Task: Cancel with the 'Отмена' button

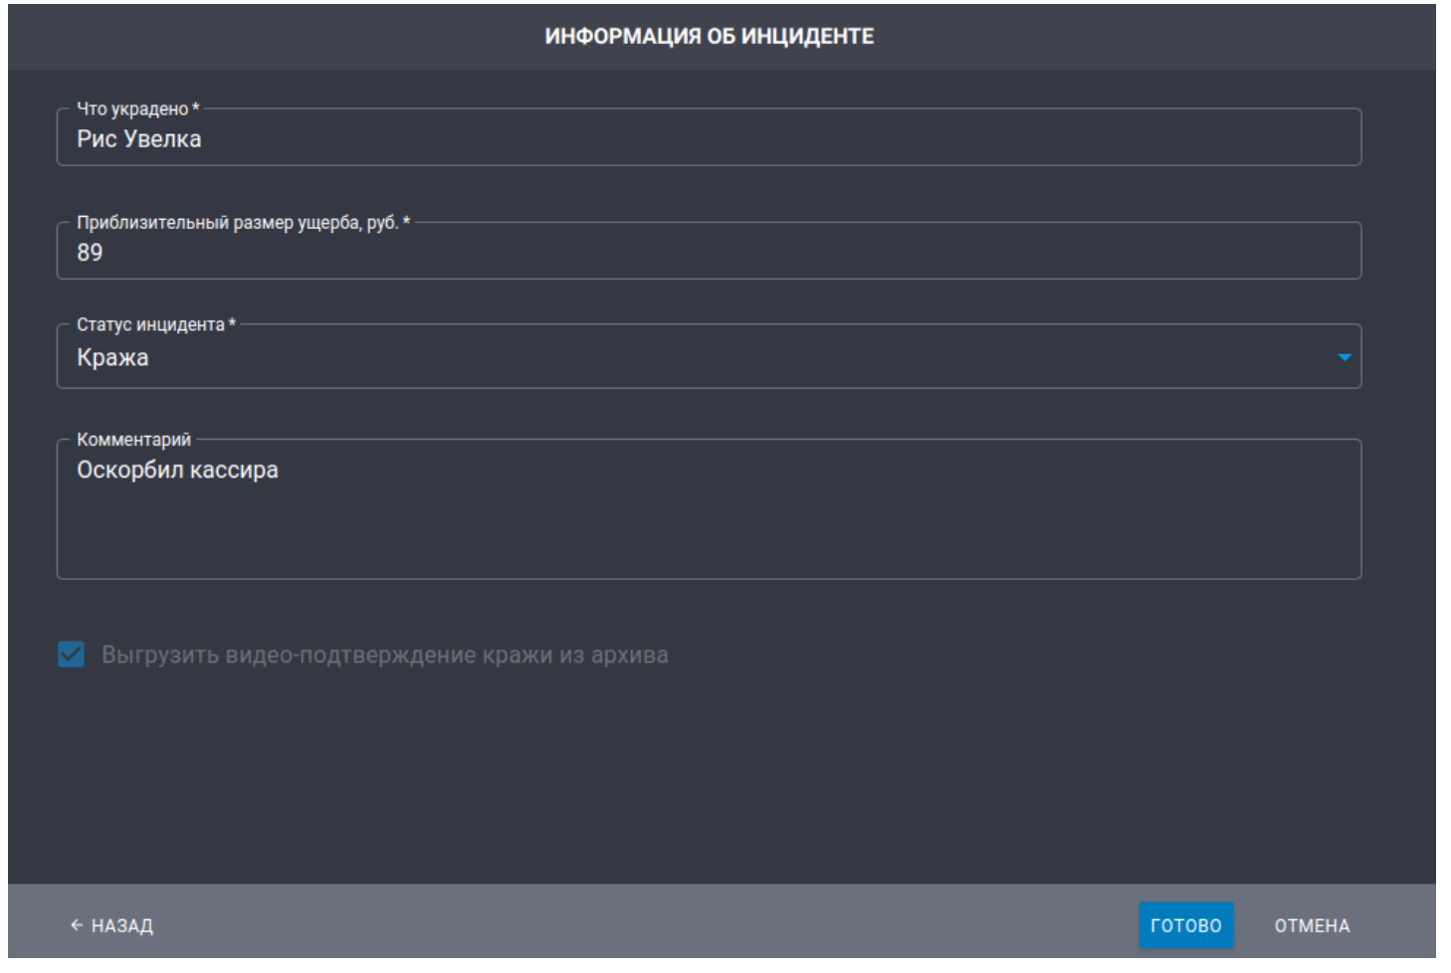Action: pos(1312,925)
